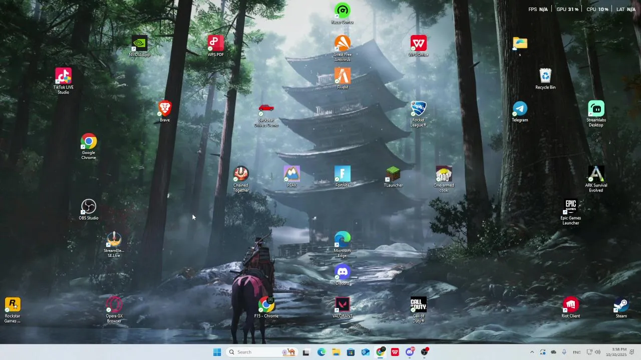Viewport: 641px width, 360px height.
Task: Open the network and volume quick settings
Action: pos(593,352)
